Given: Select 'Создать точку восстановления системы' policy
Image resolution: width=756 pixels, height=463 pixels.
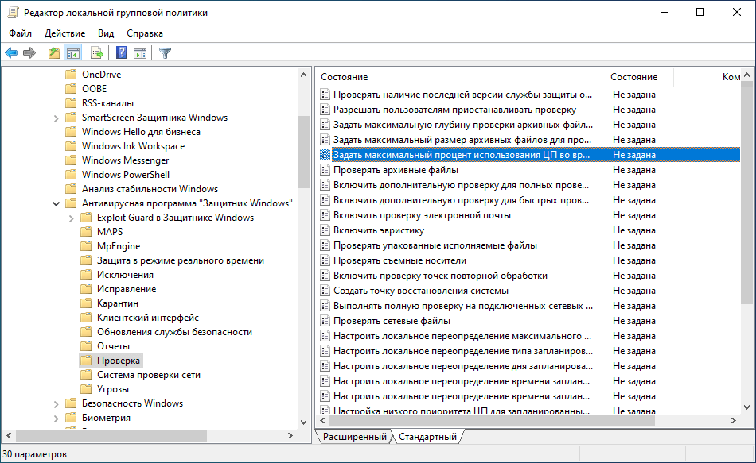Looking at the screenshot, I should pos(420,291).
